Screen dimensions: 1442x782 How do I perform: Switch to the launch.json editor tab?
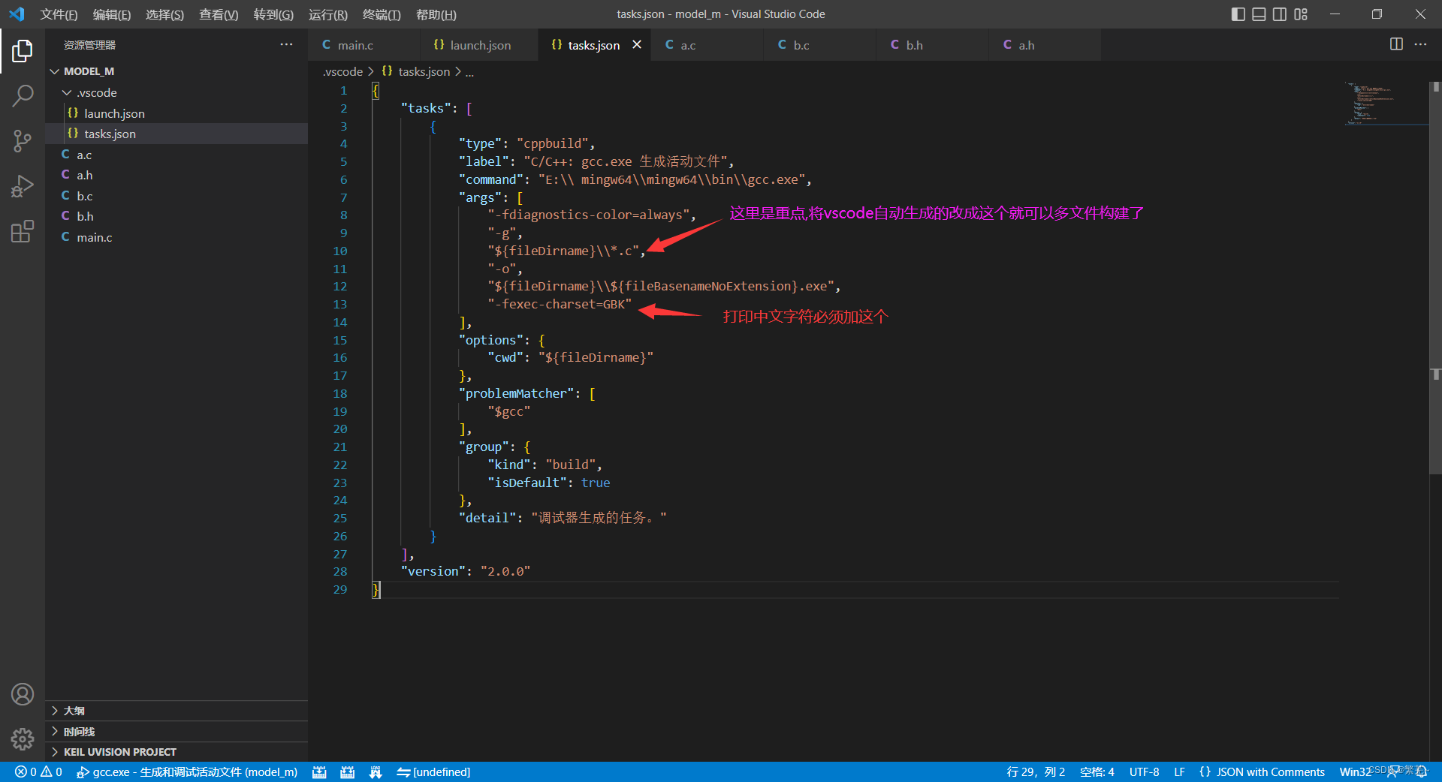(479, 45)
